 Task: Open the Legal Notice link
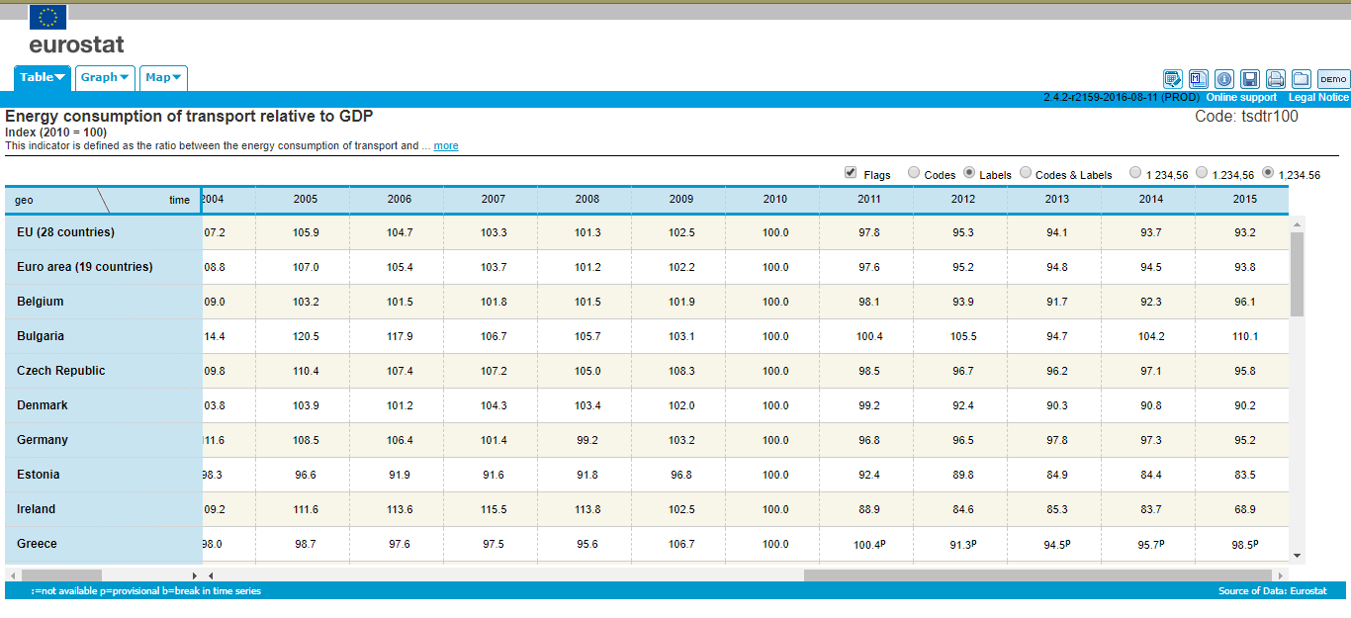point(1318,98)
